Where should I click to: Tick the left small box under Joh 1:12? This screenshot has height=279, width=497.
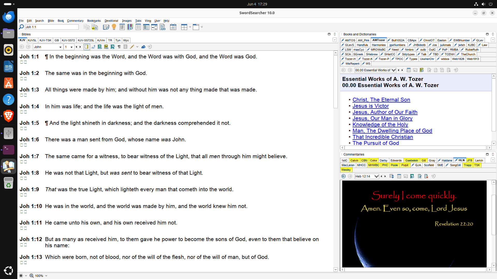[x=22, y=245]
